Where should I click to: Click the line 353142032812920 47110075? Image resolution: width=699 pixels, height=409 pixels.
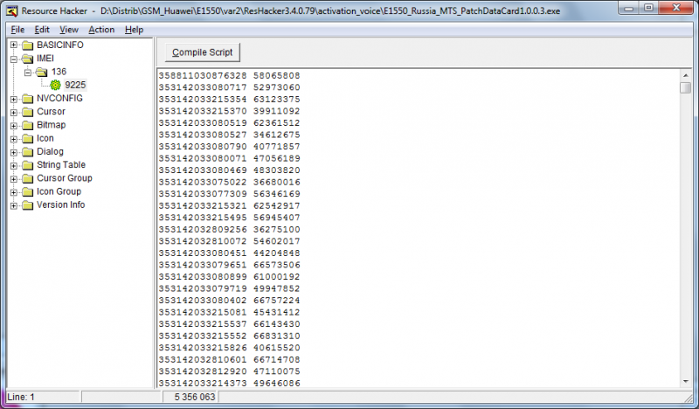pyautogui.click(x=229, y=371)
